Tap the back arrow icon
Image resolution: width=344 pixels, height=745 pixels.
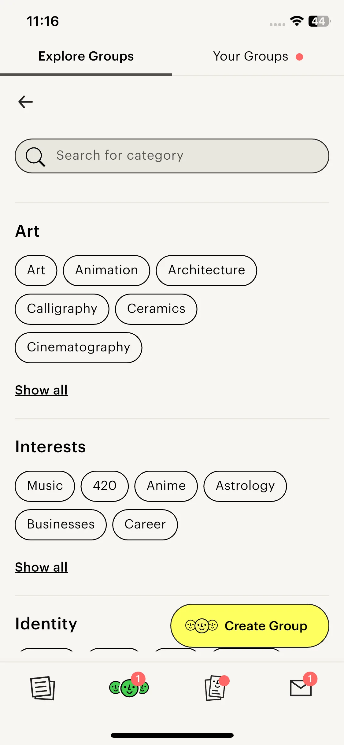click(26, 102)
